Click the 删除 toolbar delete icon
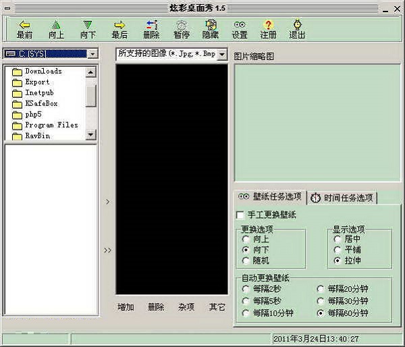 click(152, 25)
